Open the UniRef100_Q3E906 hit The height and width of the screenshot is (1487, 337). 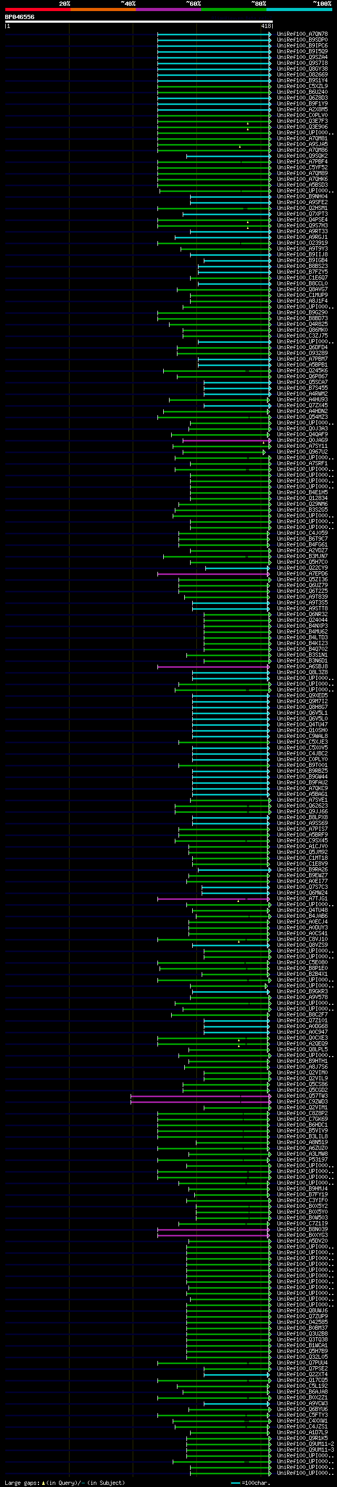302,127
